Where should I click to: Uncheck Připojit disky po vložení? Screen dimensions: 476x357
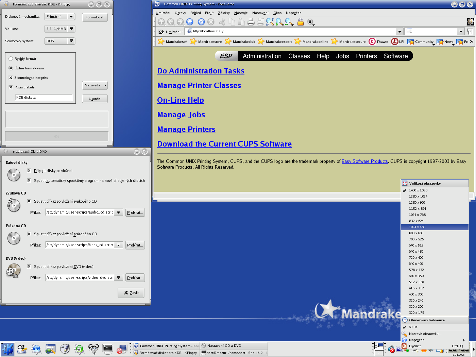point(29,171)
